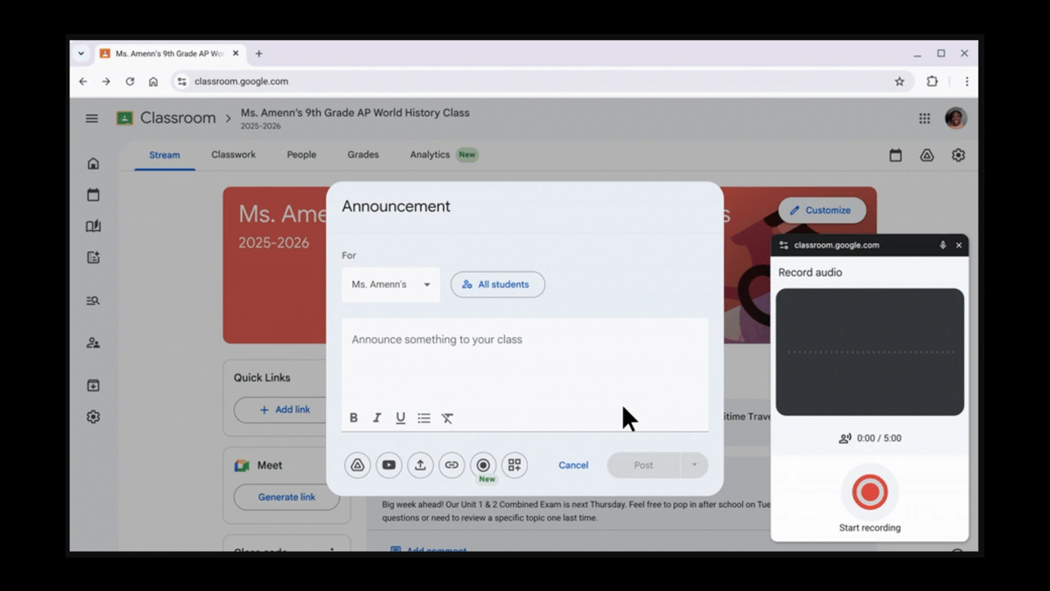Screen dimensions: 1050x591
Task: Toggle underline formatting
Action: 400,418
